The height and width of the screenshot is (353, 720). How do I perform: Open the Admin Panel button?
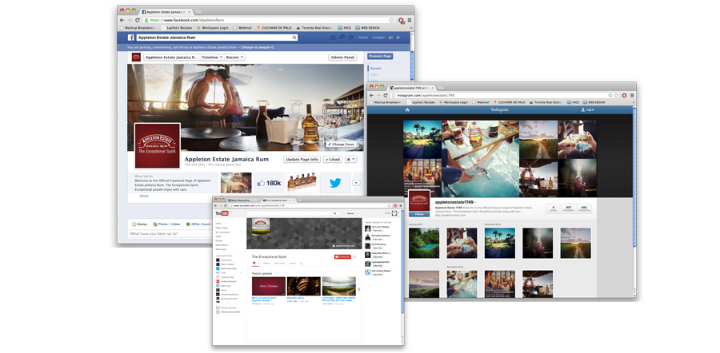342,58
